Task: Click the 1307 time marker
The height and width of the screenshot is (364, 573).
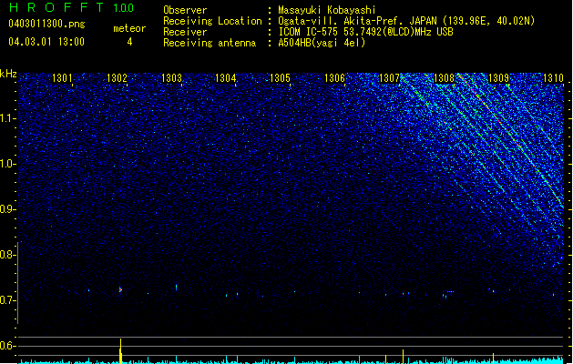Action: 389,78
